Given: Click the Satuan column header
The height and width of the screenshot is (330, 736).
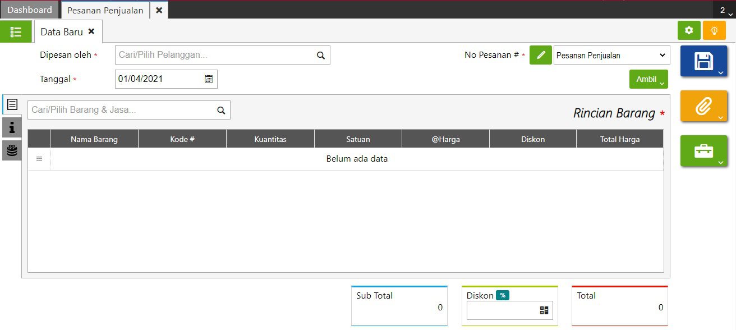Looking at the screenshot, I should 358,139.
